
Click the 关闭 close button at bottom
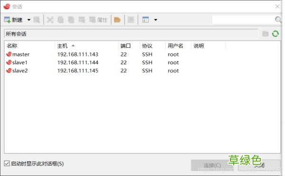pyautogui.click(x=259, y=165)
